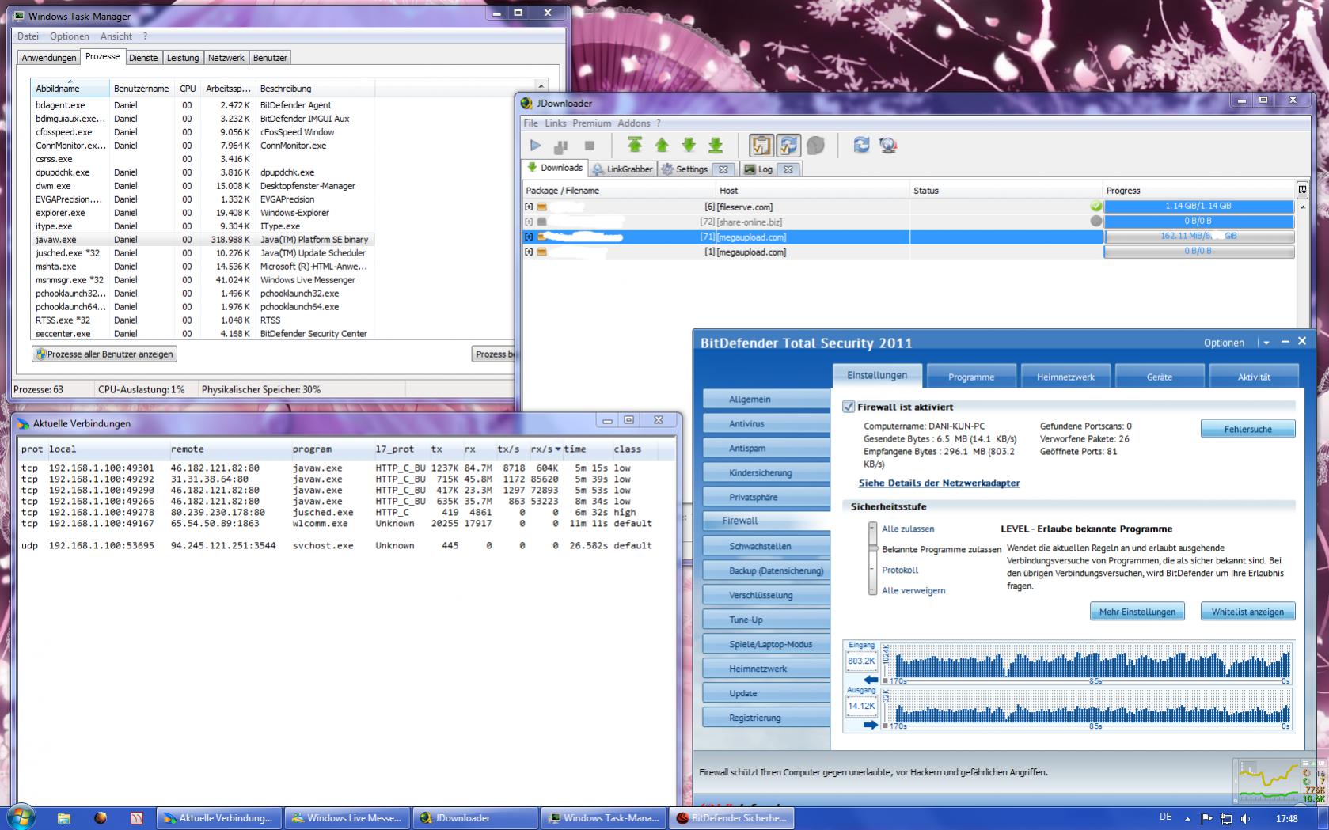Toggle JDownloader automatic reconnect icon
This screenshot has height=830, width=1329.
(788, 146)
